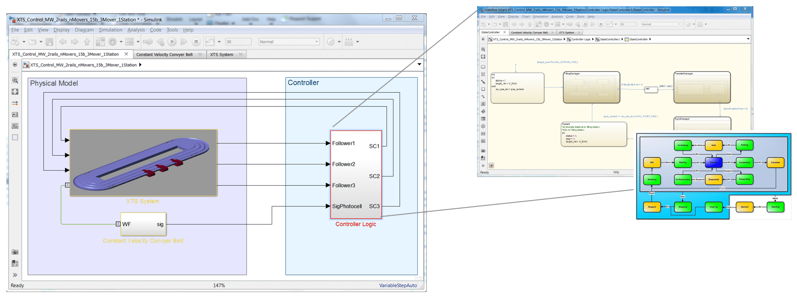Viewport: 797px width, 296px height.
Task: Click the Save model icon
Action: click(49, 41)
